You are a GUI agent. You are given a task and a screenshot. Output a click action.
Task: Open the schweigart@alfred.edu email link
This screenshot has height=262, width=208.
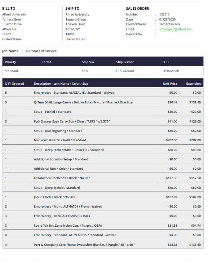(176, 29)
